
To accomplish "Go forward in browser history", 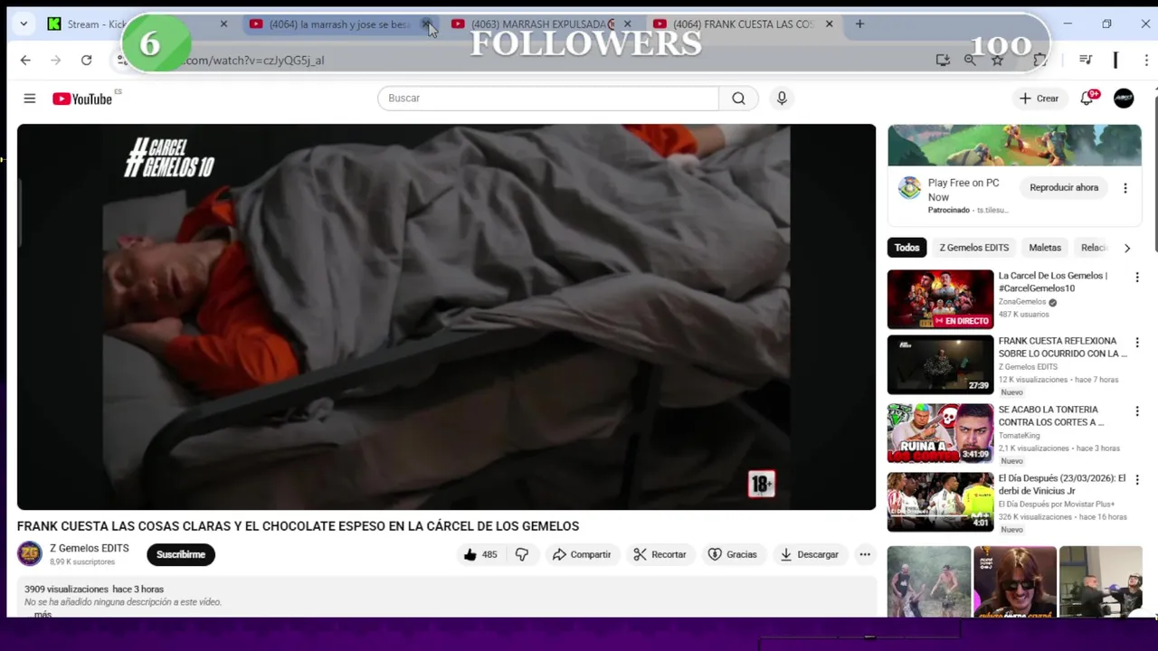I will (x=56, y=60).
